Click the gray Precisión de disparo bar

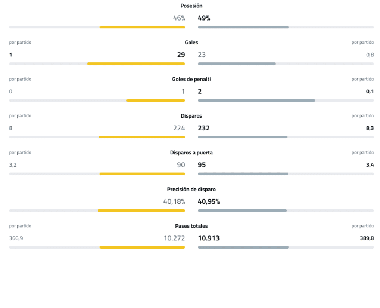click(x=242, y=210)
